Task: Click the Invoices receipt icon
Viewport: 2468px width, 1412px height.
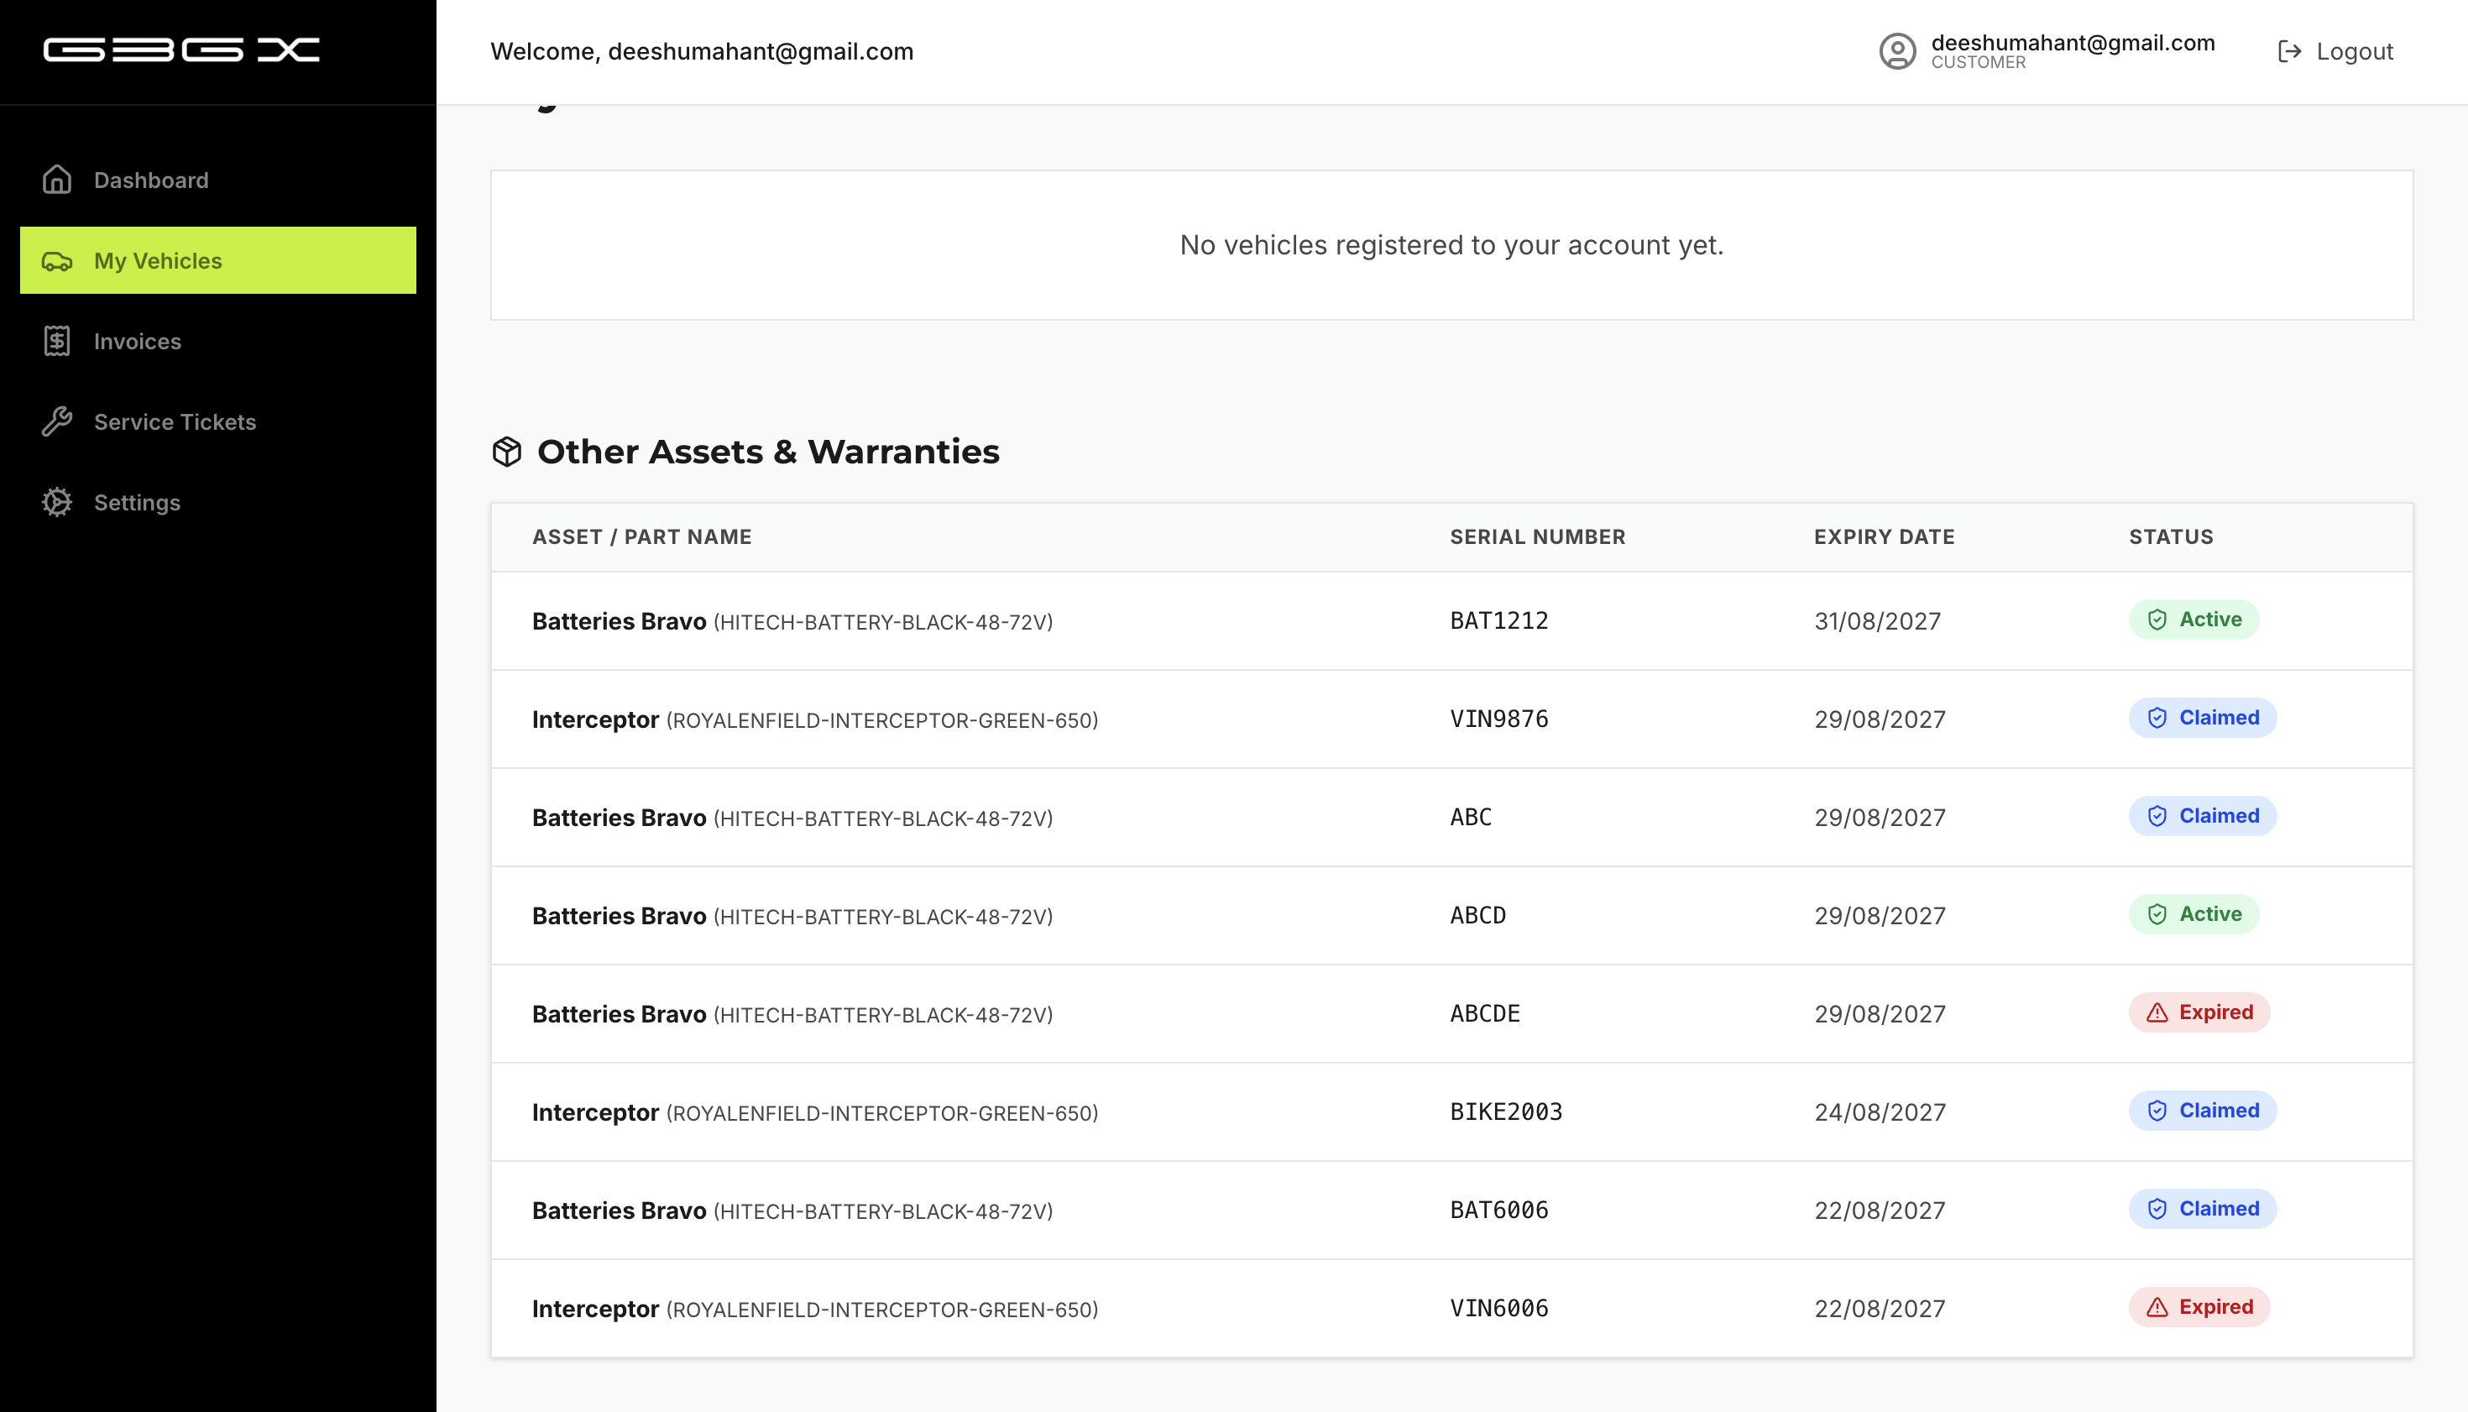Action: [x=57, y=342]
